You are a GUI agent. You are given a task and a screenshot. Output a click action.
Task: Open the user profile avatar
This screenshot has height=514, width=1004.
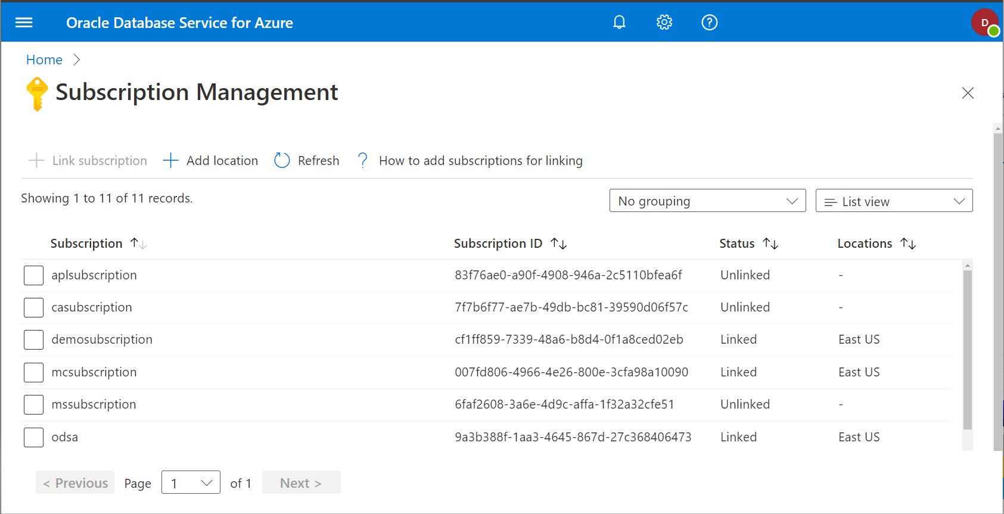985,23
